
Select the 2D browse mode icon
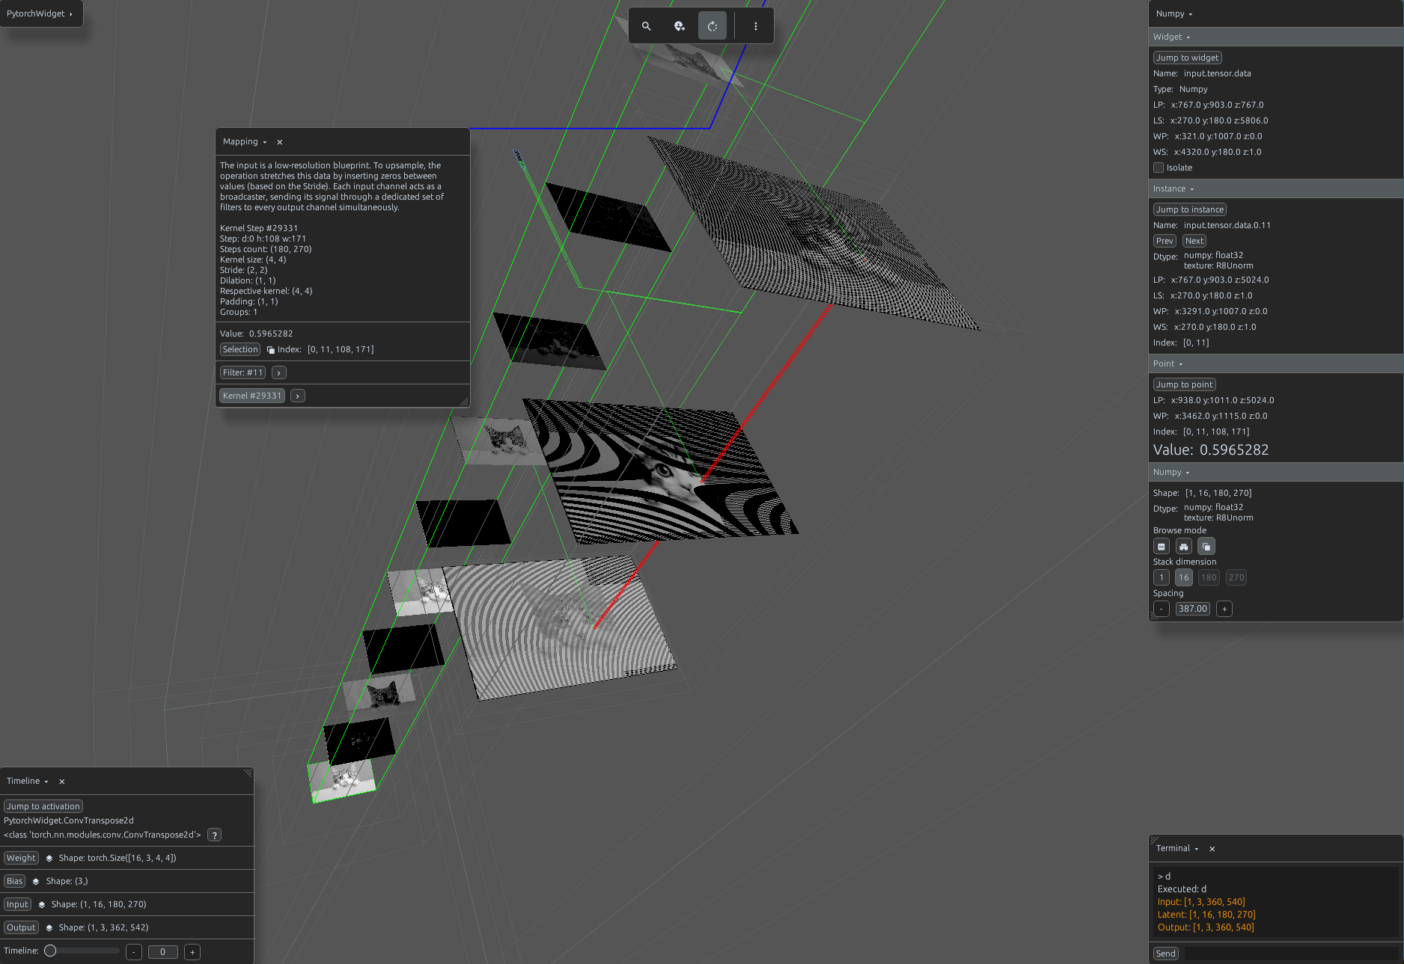(1162, 547)
